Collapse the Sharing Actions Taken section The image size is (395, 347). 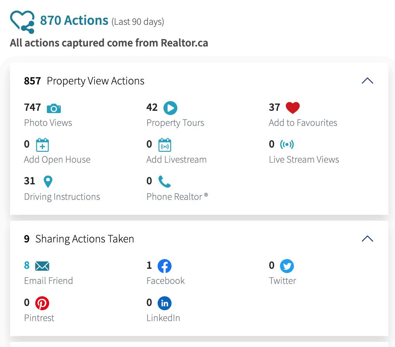pos(367,239)
